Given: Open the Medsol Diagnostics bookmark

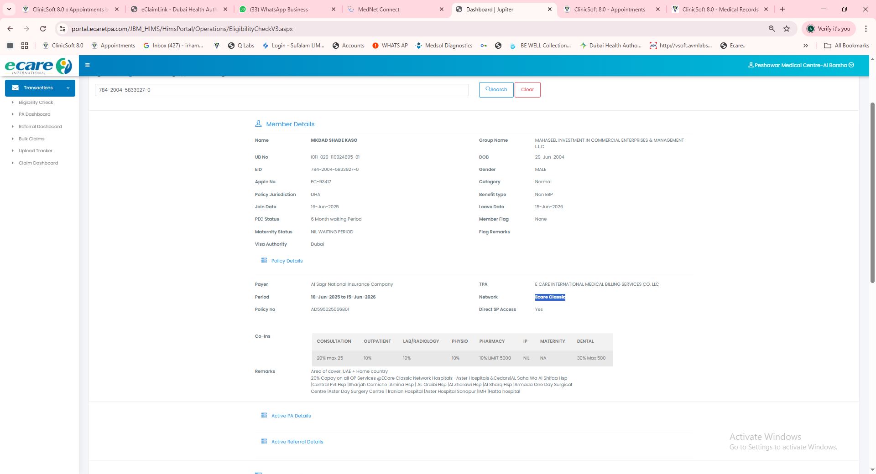Looking at the screenshot, I should (443, 46).
